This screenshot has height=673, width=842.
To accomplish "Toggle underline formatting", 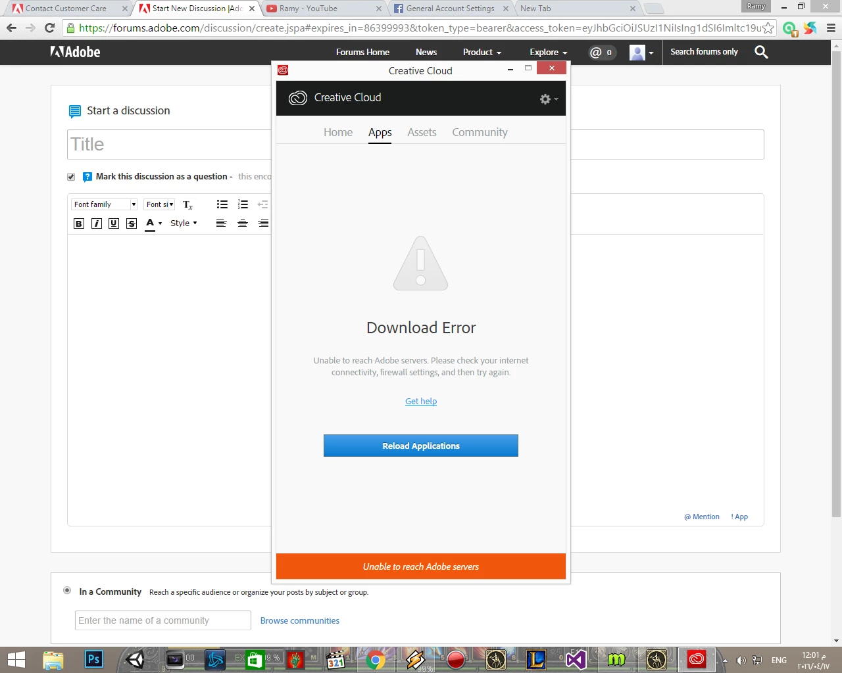I will click(114, 223).
